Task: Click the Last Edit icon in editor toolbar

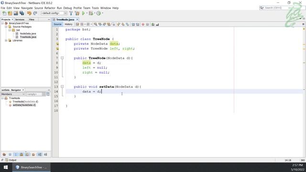Action: (x=77, y=24)
